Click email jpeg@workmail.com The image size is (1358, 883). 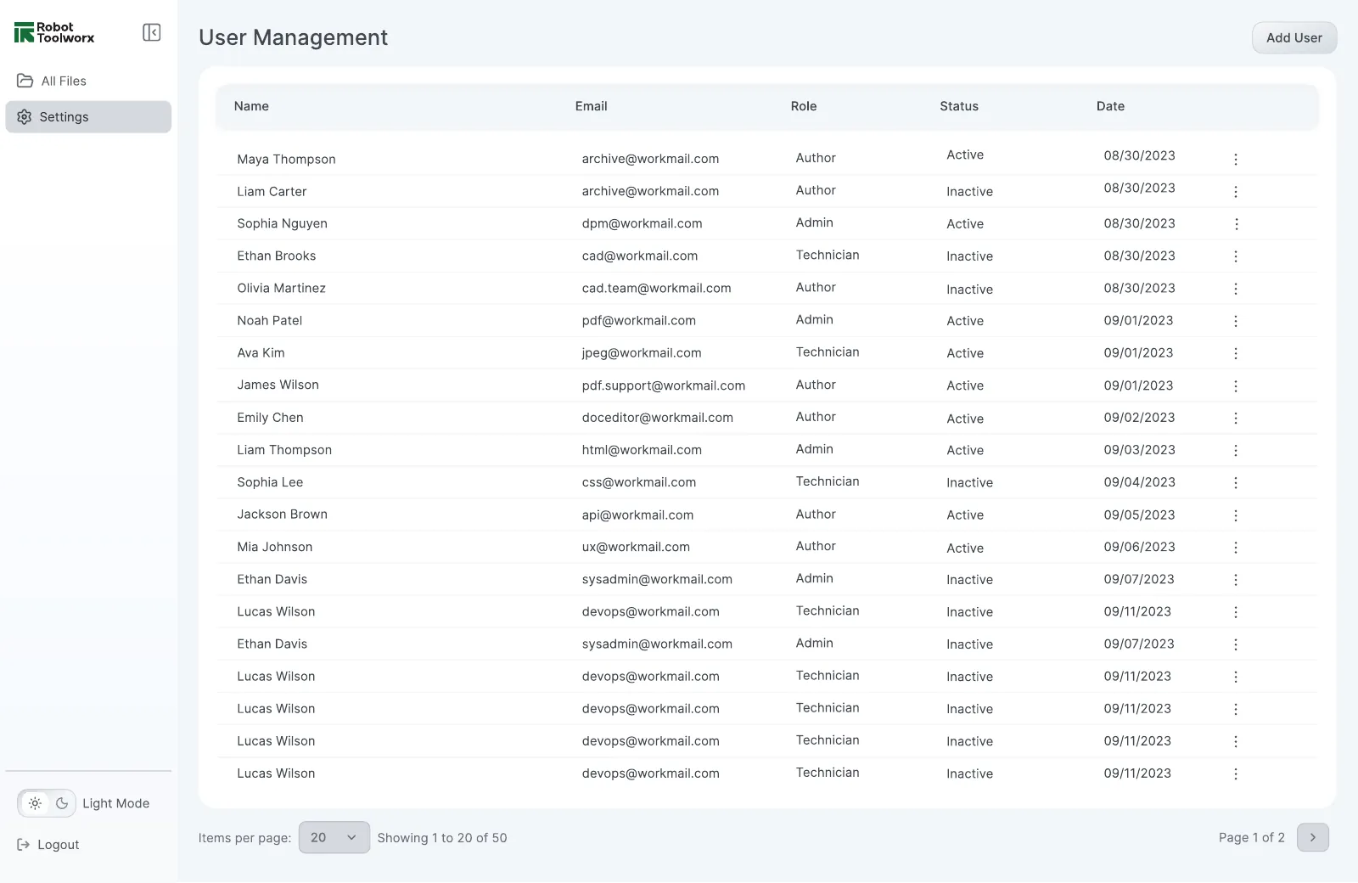click(x=642, y=352)
